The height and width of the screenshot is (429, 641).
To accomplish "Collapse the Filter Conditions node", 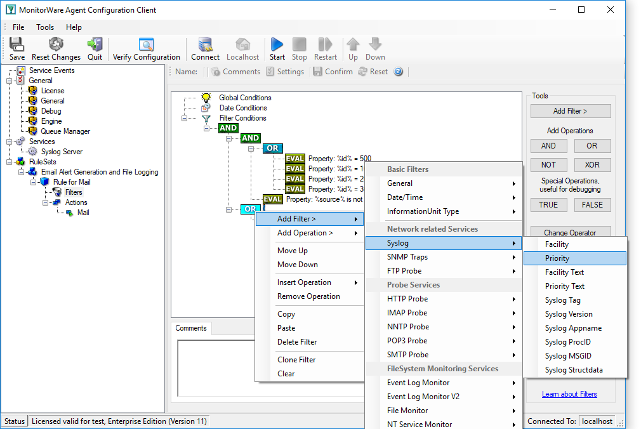I will click(x=185, y=118).
